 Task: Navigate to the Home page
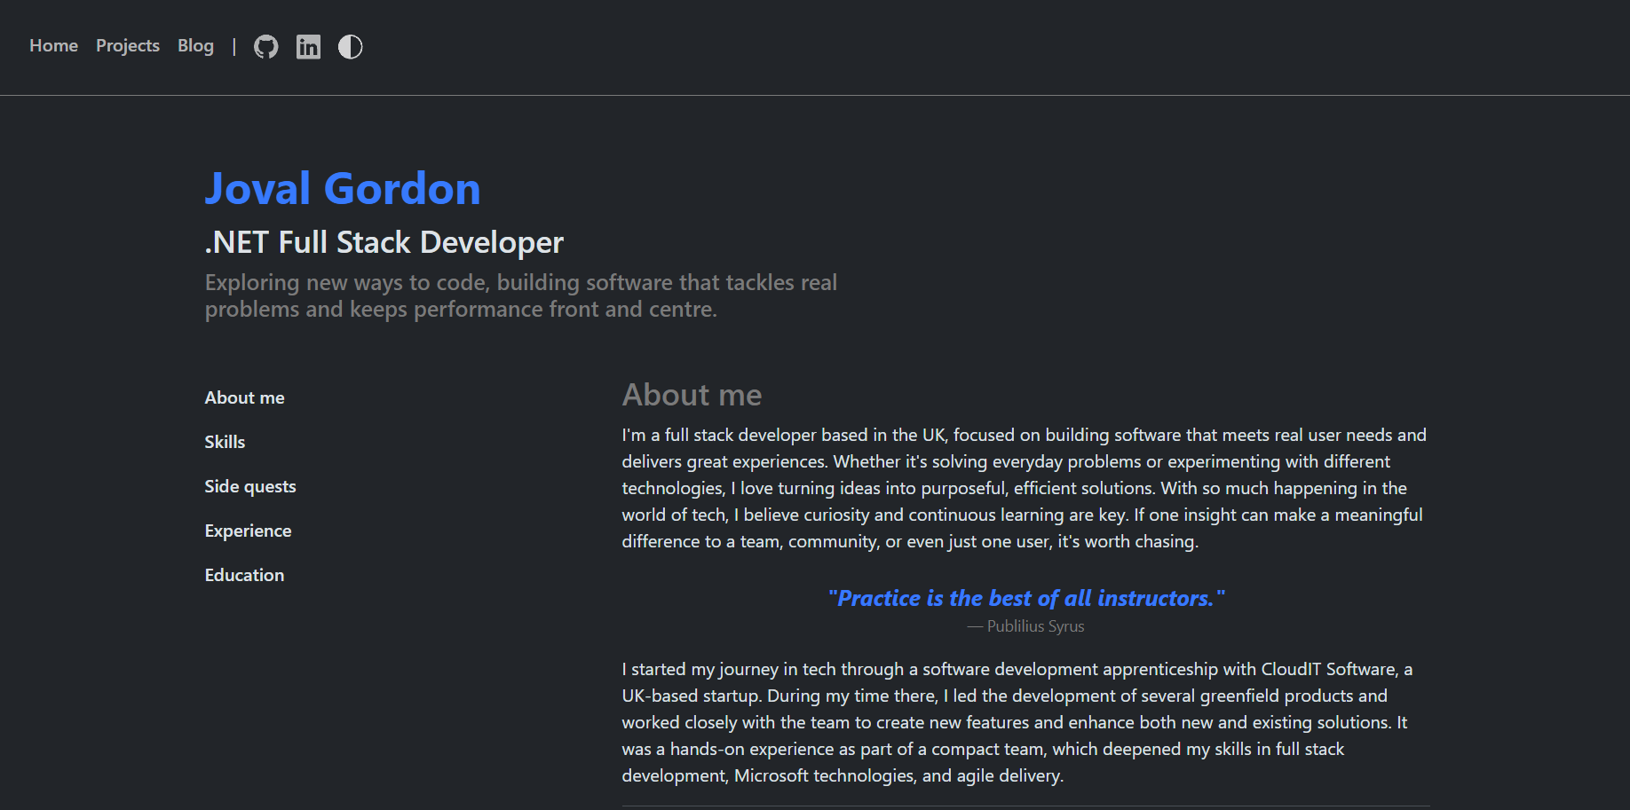coord(53,45)
